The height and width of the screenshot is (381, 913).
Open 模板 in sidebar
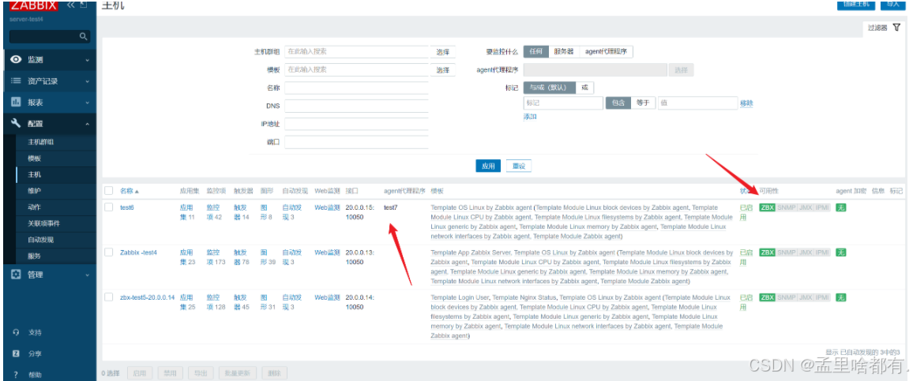tap(34, 159)
